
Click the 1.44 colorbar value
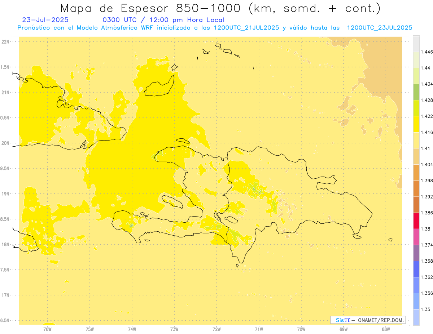point(425,68)
